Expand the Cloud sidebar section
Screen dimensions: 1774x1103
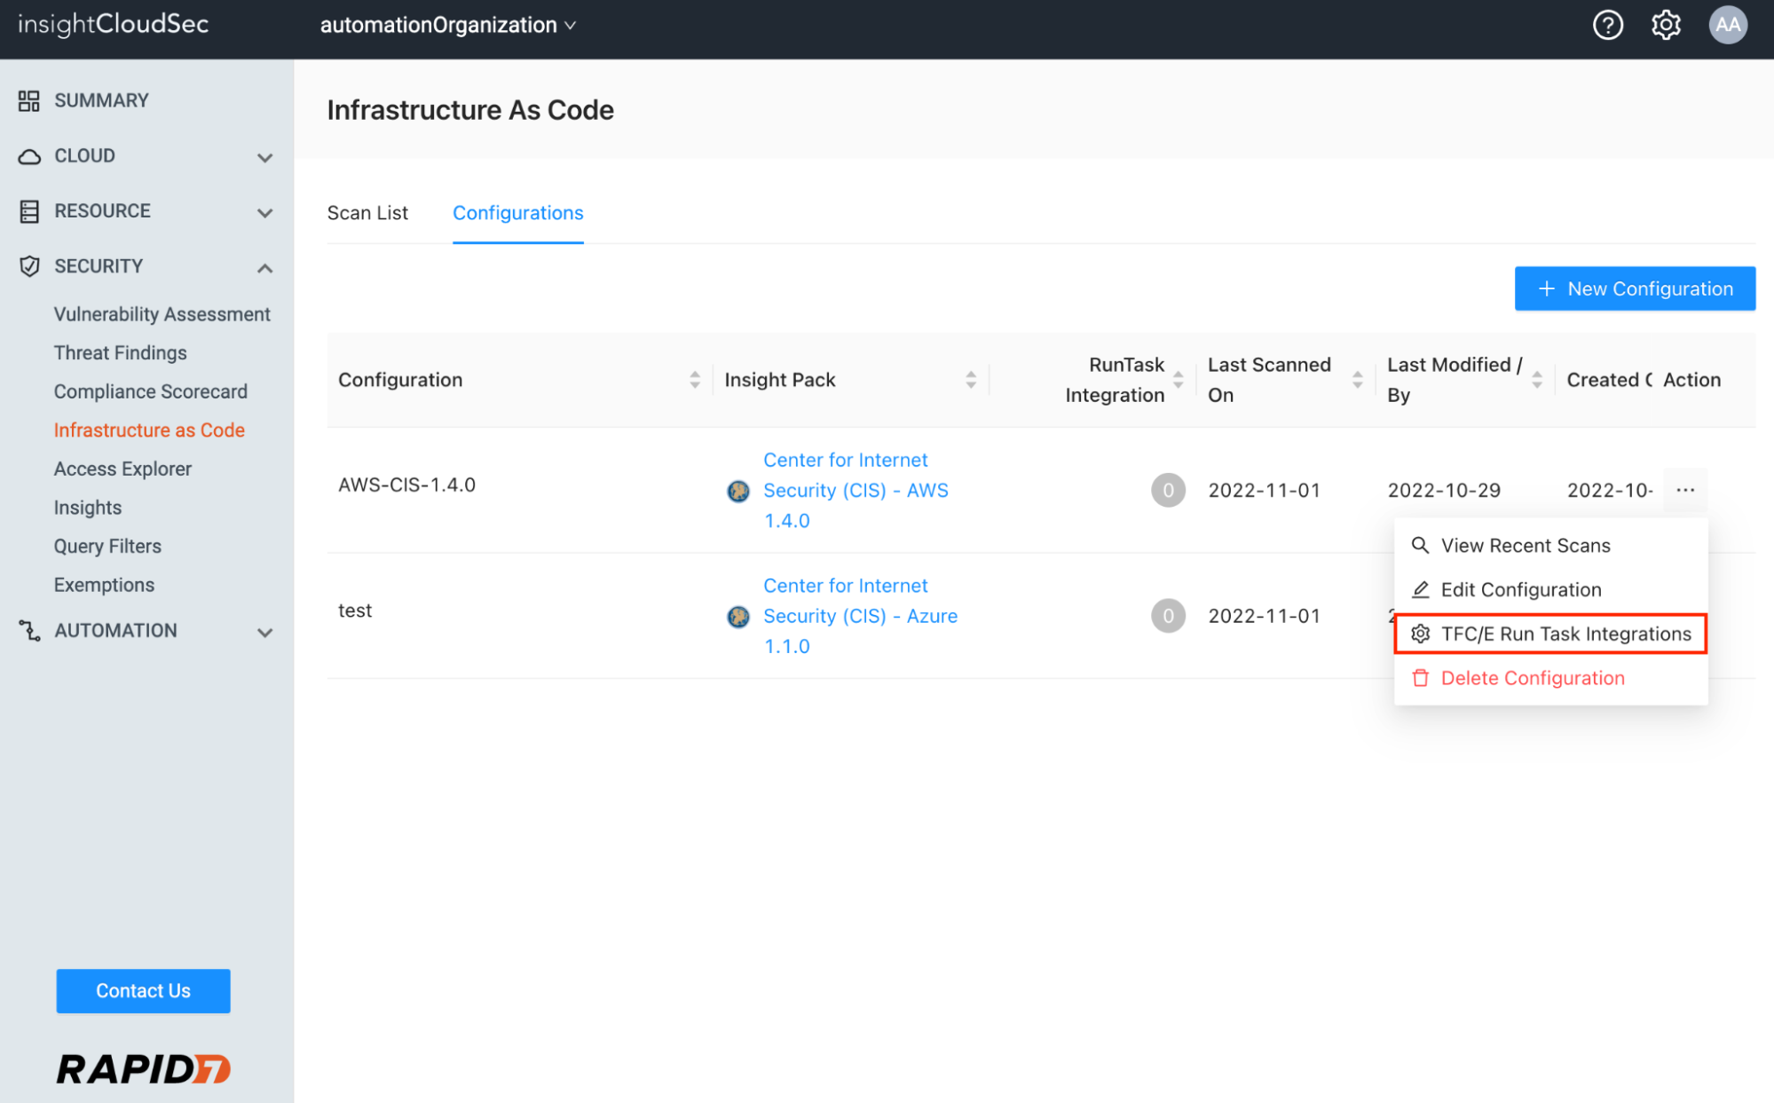pyautogui.click(x=264, y=157)
